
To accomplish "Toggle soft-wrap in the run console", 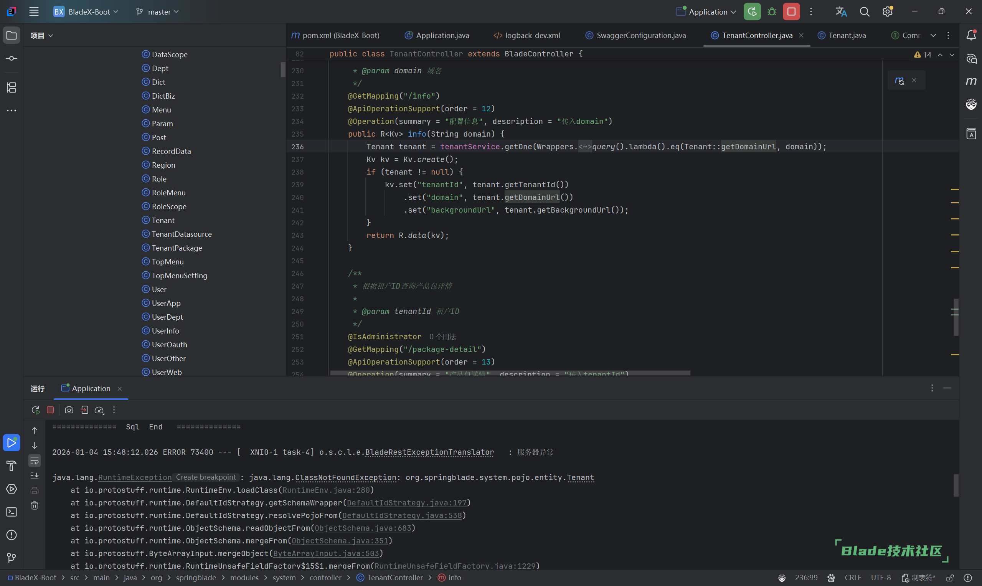I will (35, 461).
